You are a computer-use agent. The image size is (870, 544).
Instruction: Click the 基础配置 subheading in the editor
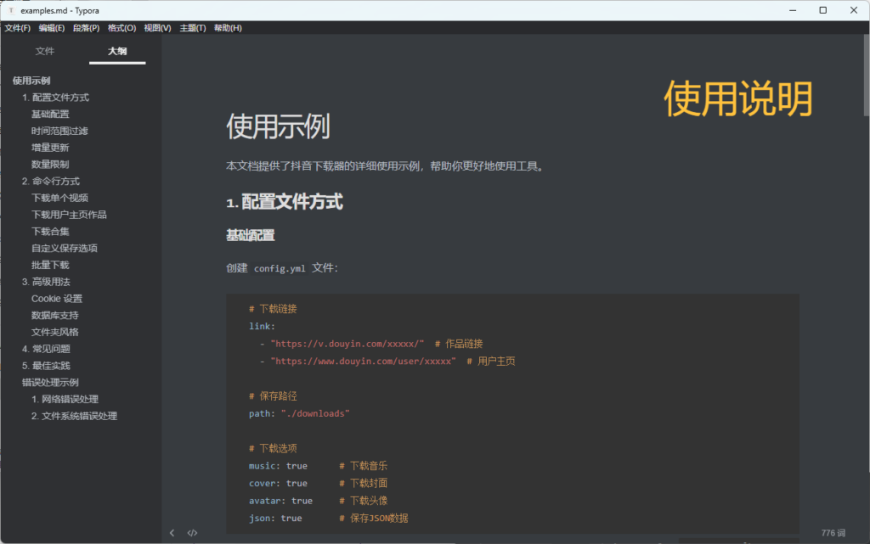click(251, 235)
